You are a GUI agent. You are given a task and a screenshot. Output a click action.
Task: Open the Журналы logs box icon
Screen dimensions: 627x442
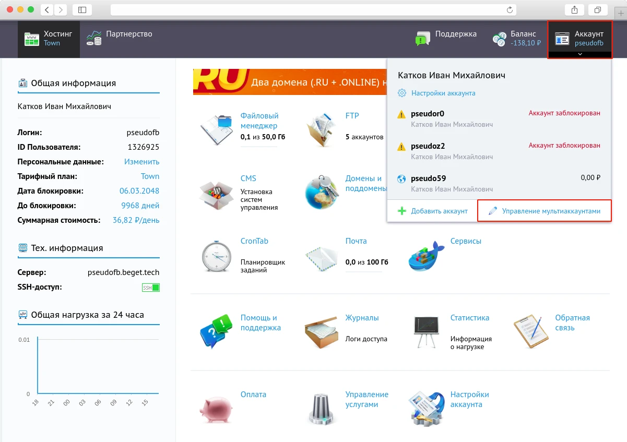[x=321, y=331]
